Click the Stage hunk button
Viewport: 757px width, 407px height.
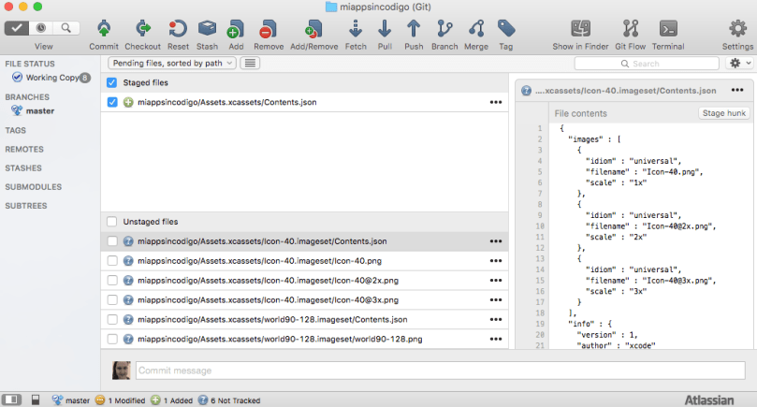coord(723,113)
